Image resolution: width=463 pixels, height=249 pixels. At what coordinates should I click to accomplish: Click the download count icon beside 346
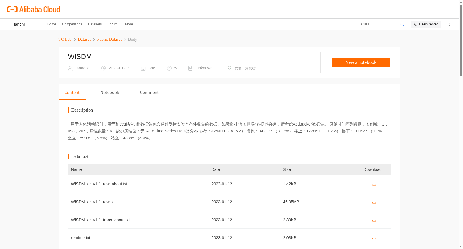(x=143, y=68)
